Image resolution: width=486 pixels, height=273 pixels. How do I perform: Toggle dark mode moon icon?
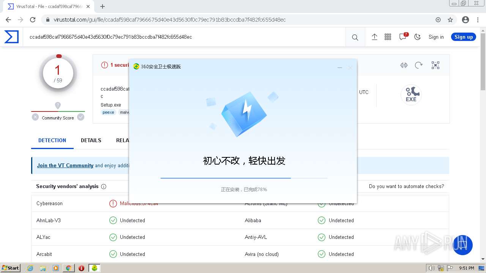tap(417, 37)
